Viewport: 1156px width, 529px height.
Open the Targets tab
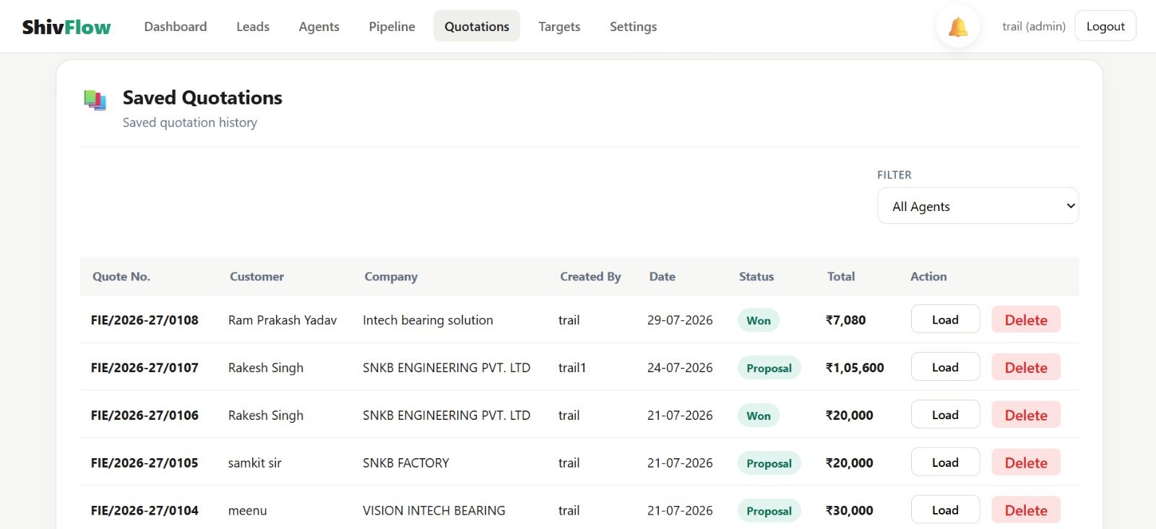pos(559,26)
